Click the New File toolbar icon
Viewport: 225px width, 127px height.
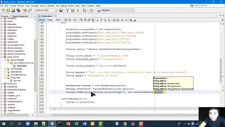tap(3, 10)
